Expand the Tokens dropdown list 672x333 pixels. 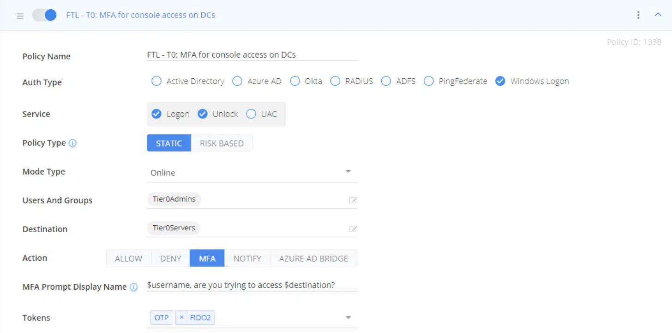348,317
